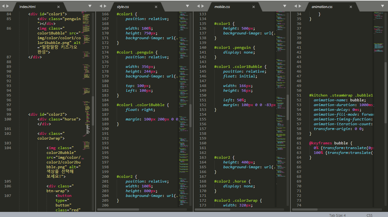Screen dimensions: 388x217
Task: Click the left tab-scroll arrow in style.css pane
Action: pos(100,6)
